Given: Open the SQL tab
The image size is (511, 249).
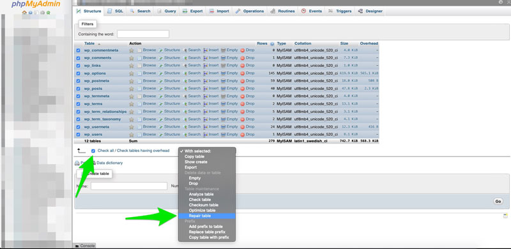Looking at the screenshot, I should [116, 11].
